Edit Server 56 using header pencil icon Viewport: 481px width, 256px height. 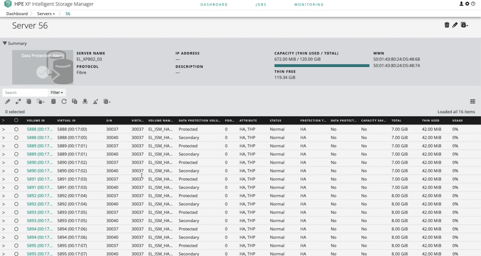point(455,25)
